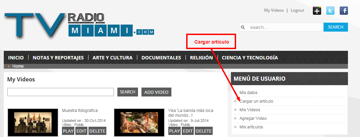Play the La banda más loca video

pyautogui.click(x=174, y=131)
